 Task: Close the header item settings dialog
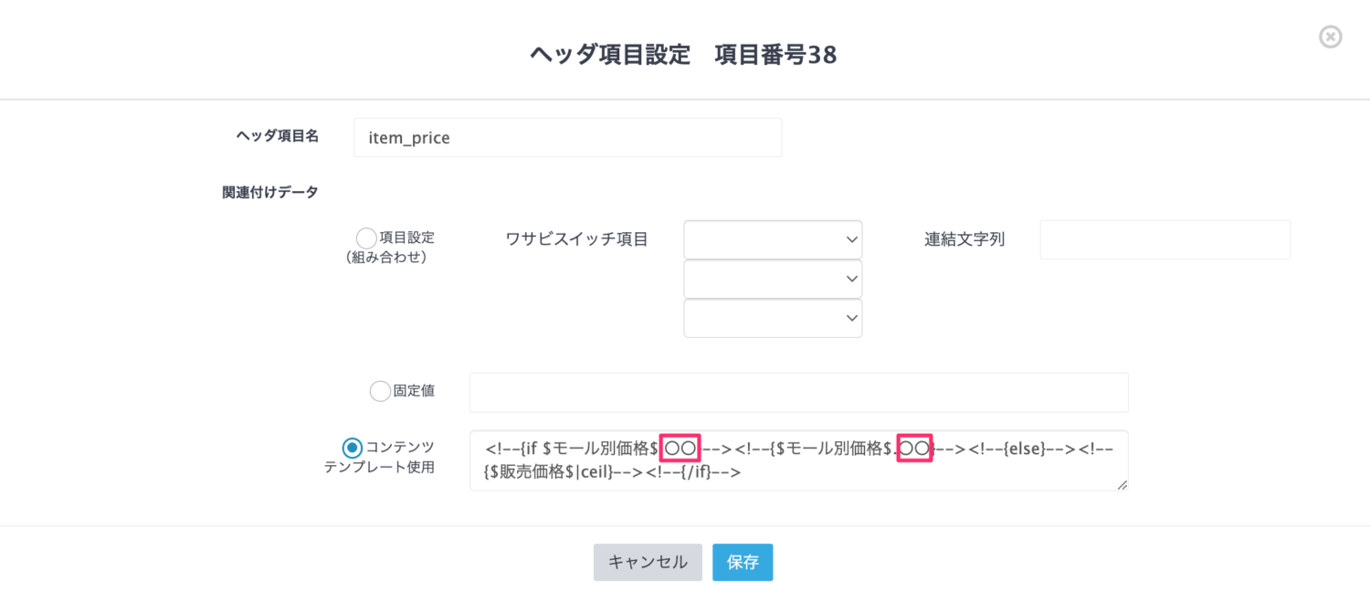(x=1331, y=37)
